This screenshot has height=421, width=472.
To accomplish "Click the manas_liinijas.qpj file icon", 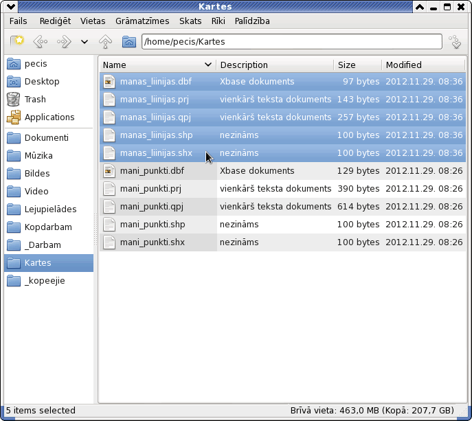I will [109, 117].
